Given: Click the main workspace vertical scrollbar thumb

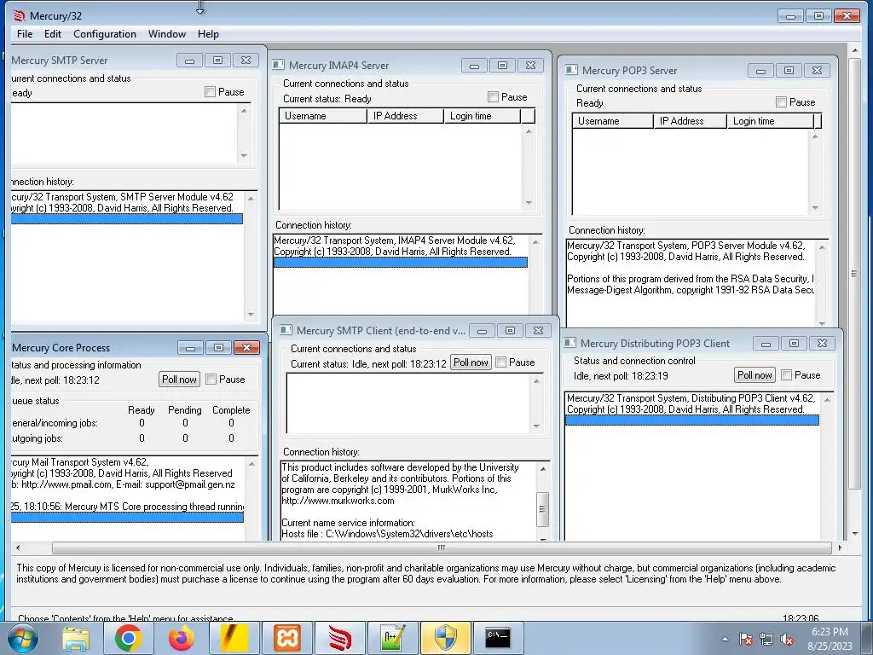Looking at the screenshot, I should pyautogui.click(x=855, y=273).
